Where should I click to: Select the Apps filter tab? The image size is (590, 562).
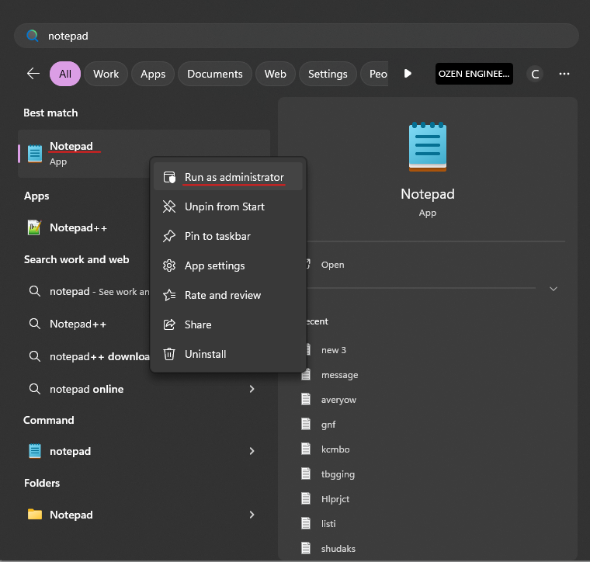[x=153, y=74]
